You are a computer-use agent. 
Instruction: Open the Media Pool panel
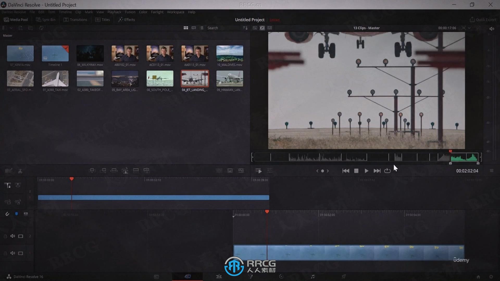tap(16, 20)
